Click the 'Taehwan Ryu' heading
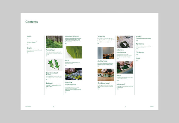This screenshot has height=123, width=179. point(101,36)
